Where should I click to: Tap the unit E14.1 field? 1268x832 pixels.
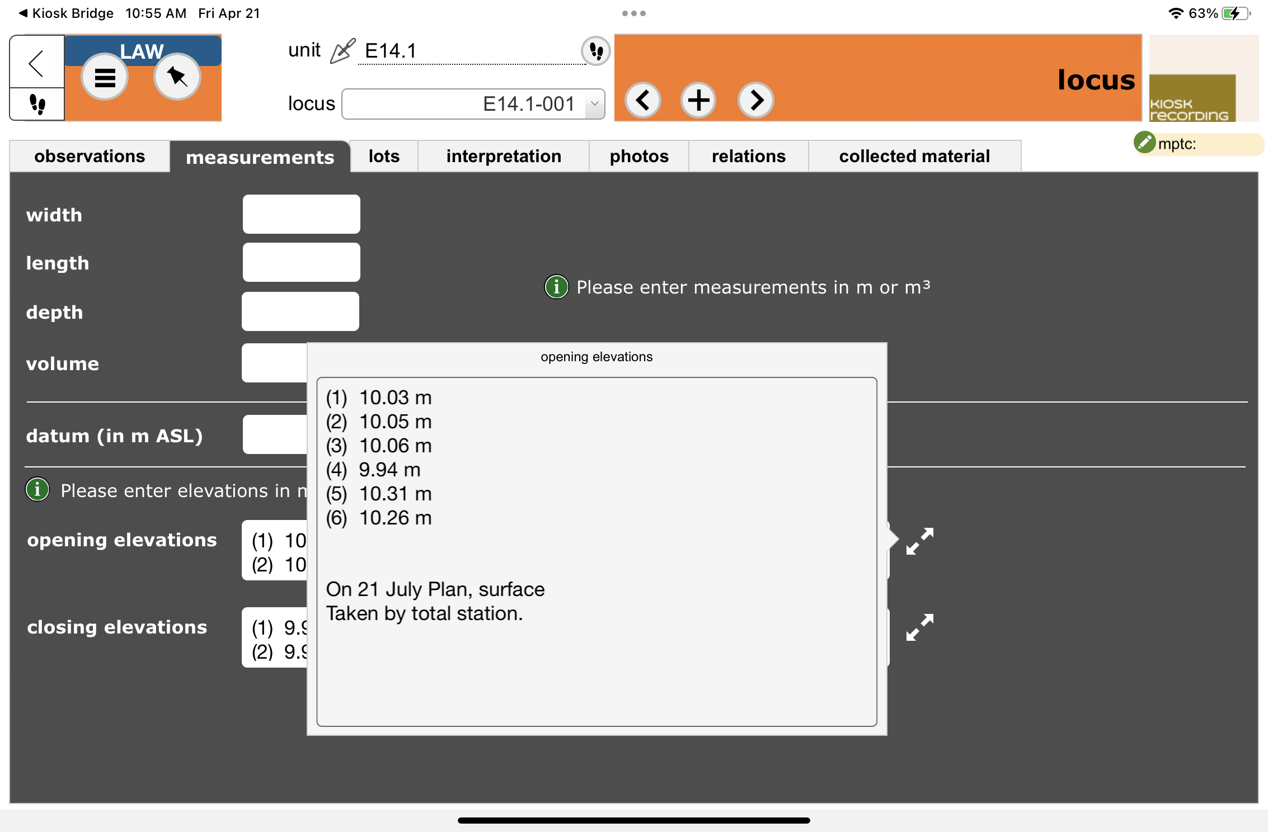click(472, 51)
